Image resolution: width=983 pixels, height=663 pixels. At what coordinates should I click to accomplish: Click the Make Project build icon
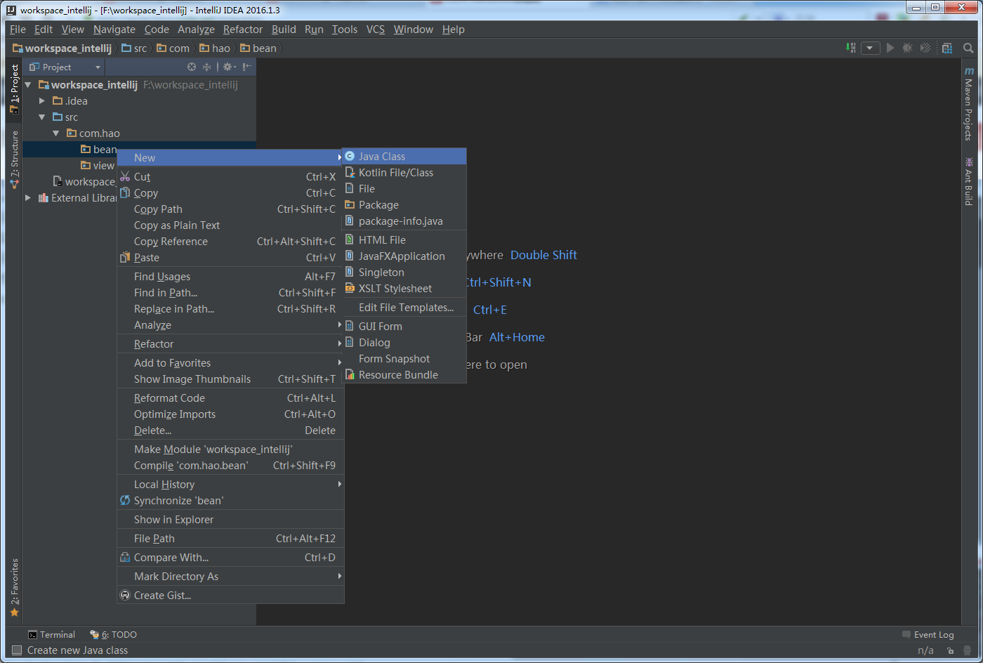tap(851, 48)
